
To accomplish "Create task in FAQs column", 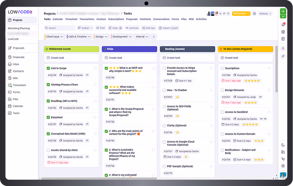I will point(129,58).
